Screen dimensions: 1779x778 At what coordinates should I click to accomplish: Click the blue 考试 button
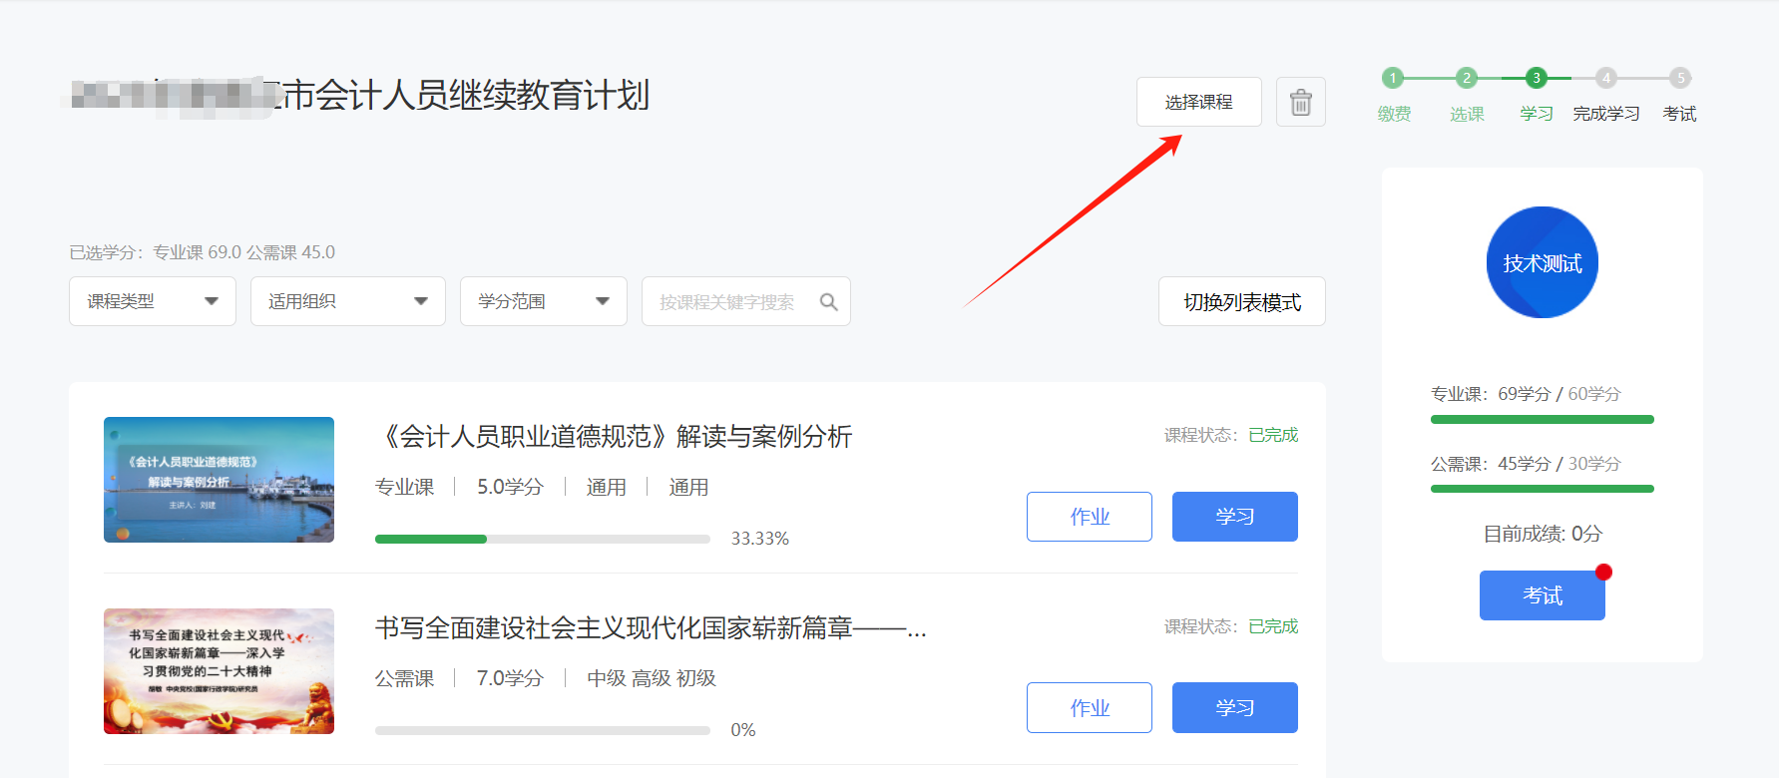click(1542, 595)
